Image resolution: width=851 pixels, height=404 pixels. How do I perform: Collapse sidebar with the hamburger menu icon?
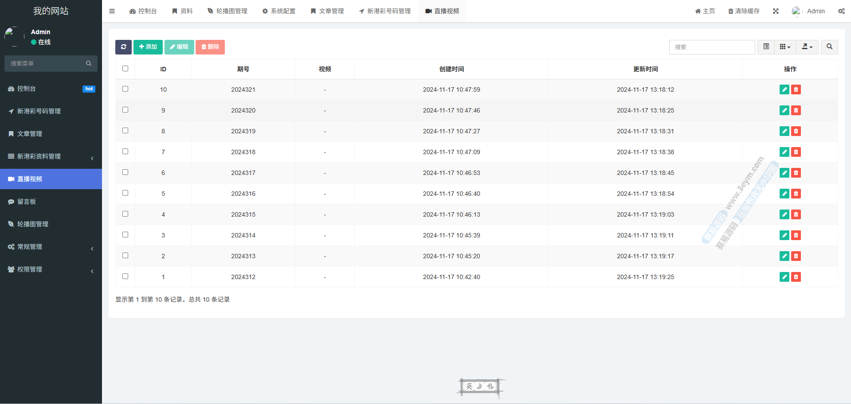click(x=112, y=11)
